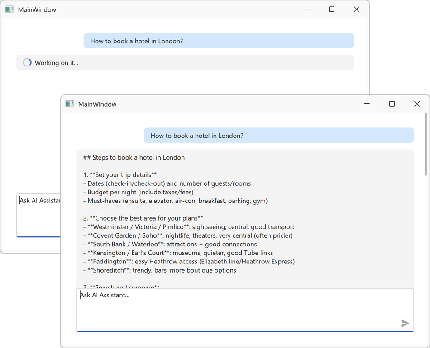The height and width of the screenshot is (348, 430).
Task: Click the '## Steps to book a hotel in London' heading
Action: tap(134, 157)
